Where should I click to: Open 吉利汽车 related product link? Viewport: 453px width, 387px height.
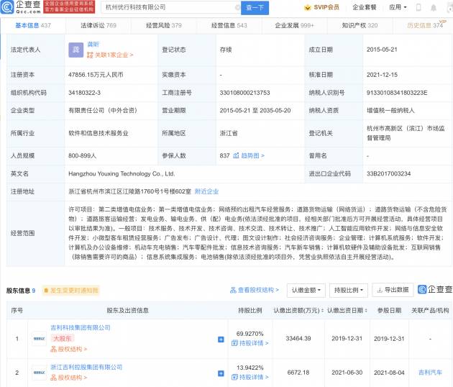click(x=430, y=373)
